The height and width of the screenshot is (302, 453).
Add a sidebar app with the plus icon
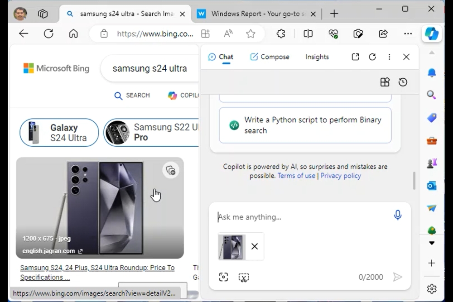pos(432,263)
